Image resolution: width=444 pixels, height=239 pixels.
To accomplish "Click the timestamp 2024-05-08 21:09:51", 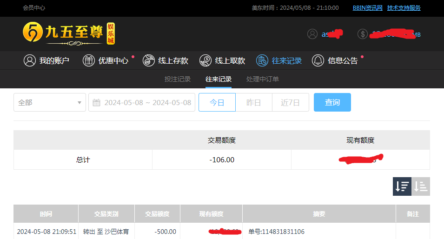I will 46,232.
